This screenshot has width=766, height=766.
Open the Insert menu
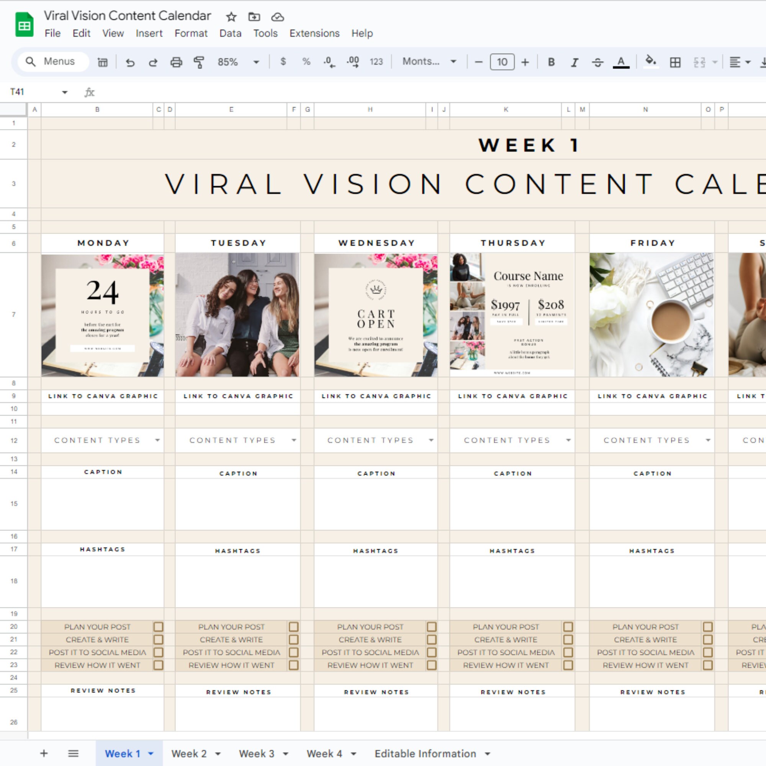click(x=149, y=33)
